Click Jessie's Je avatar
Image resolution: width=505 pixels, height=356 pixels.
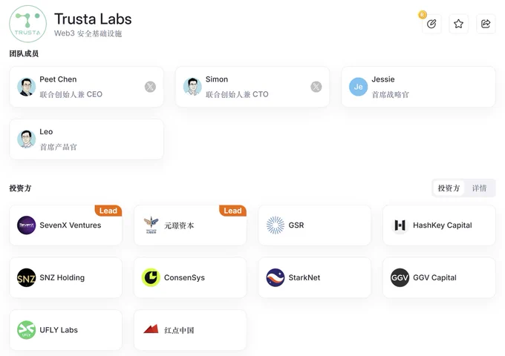[x=358, y=87]
